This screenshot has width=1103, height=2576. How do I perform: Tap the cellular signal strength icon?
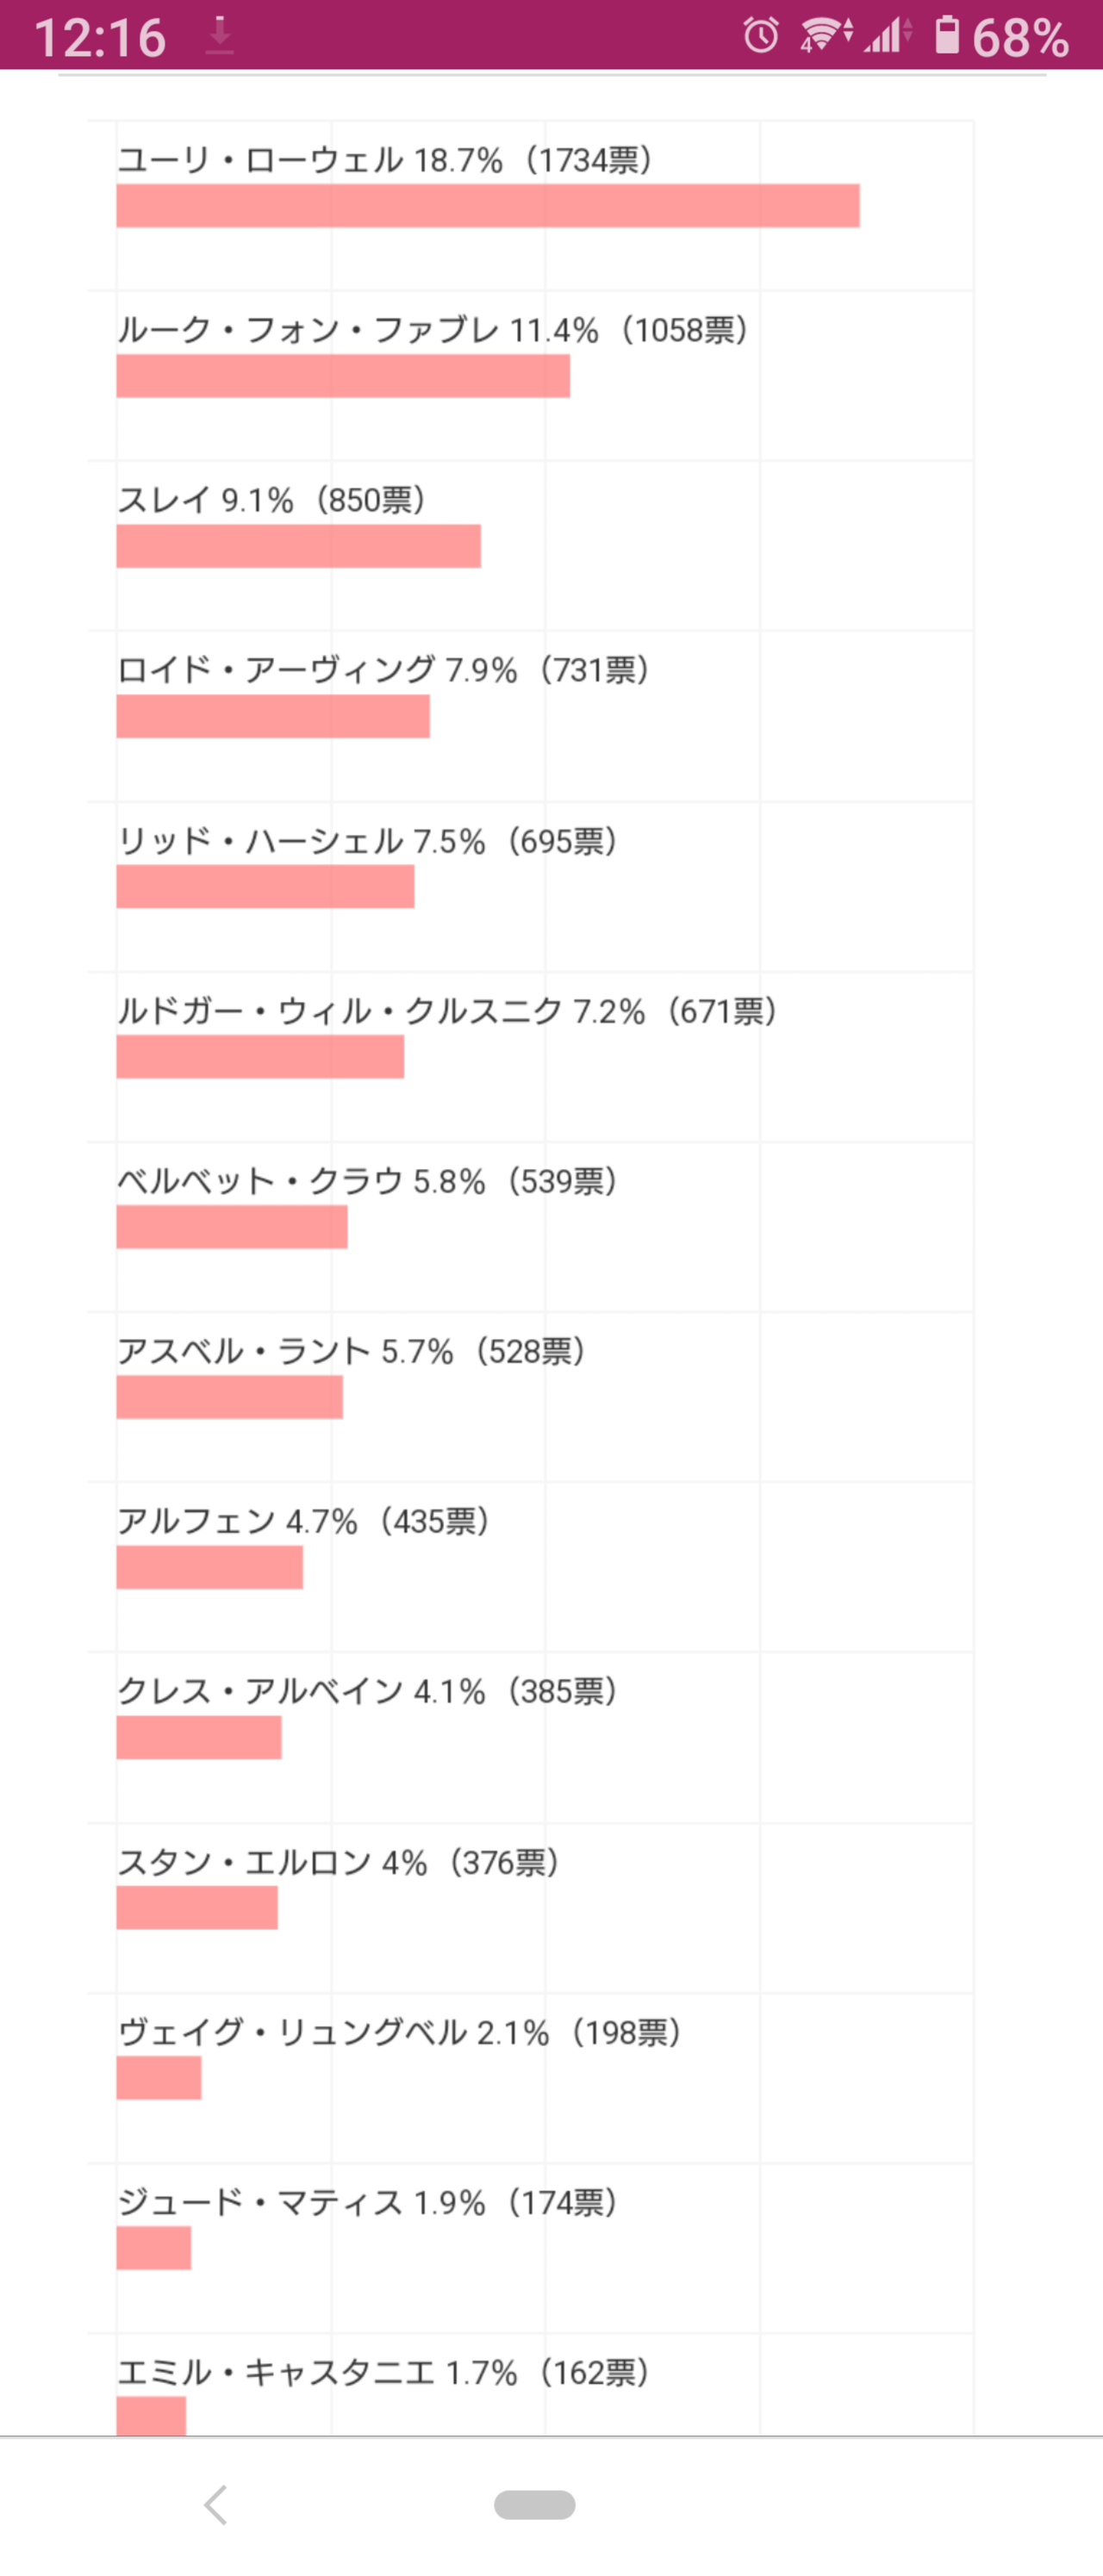(x=889, y=35)
